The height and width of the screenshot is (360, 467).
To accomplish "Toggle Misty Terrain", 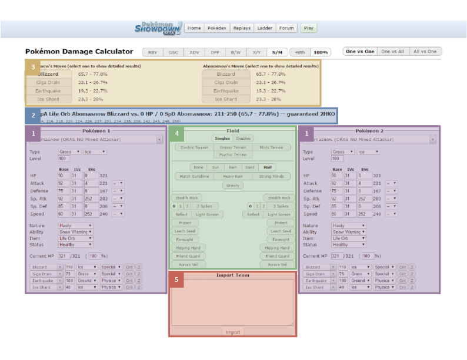I will 271,147.
